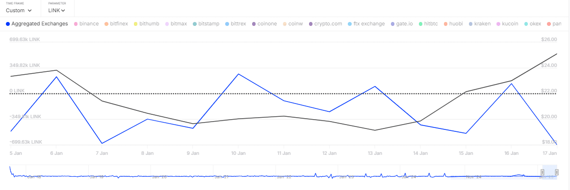Open the Time Frame Custom dropdown

[x=19, y=10]
